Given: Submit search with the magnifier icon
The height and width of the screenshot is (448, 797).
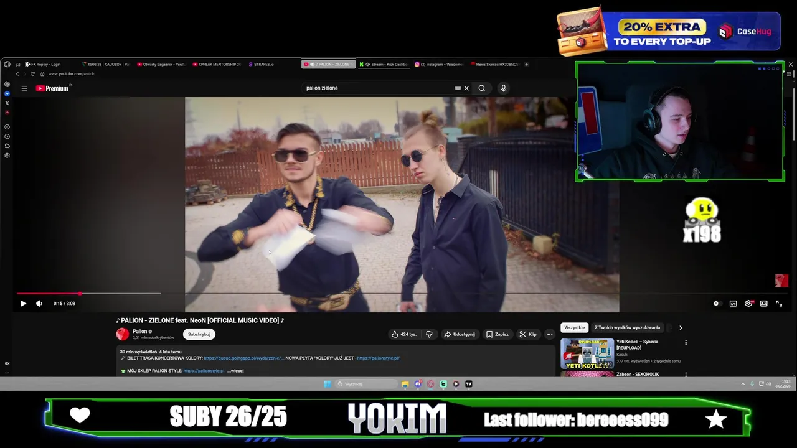Looking at the screenshot, I should click(x=481, y=88).
